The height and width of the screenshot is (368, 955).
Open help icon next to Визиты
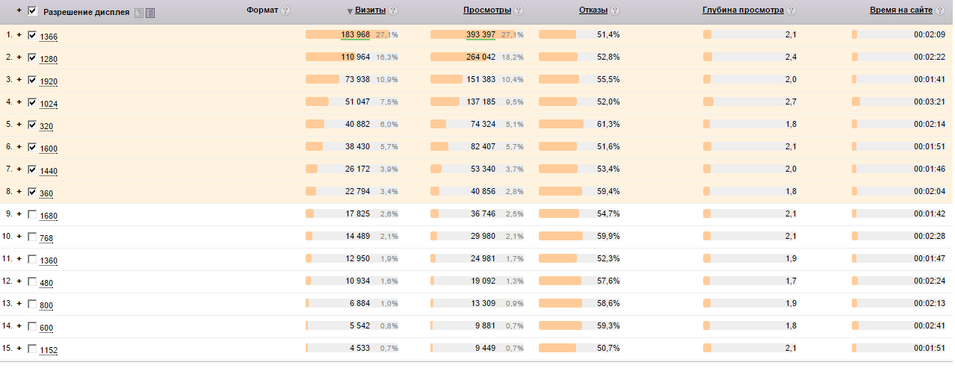(x=393, y=11)
